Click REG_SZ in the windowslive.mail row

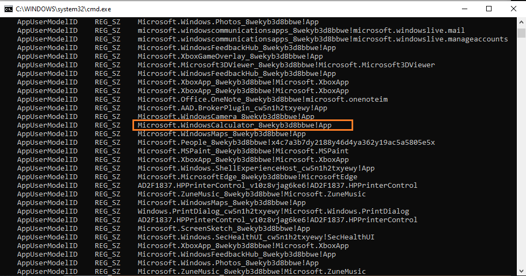pyautogui.click(x=107, y=31)
